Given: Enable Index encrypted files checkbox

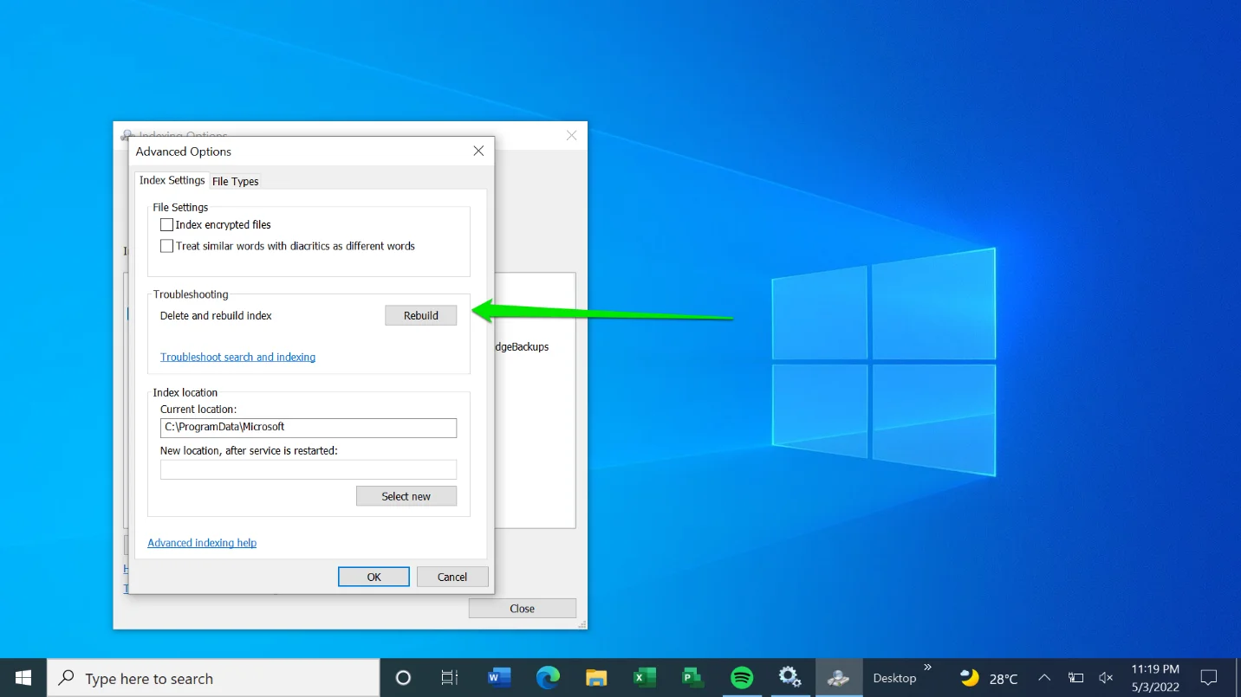Looking at the screenshot, I should [x=167, y=224].
